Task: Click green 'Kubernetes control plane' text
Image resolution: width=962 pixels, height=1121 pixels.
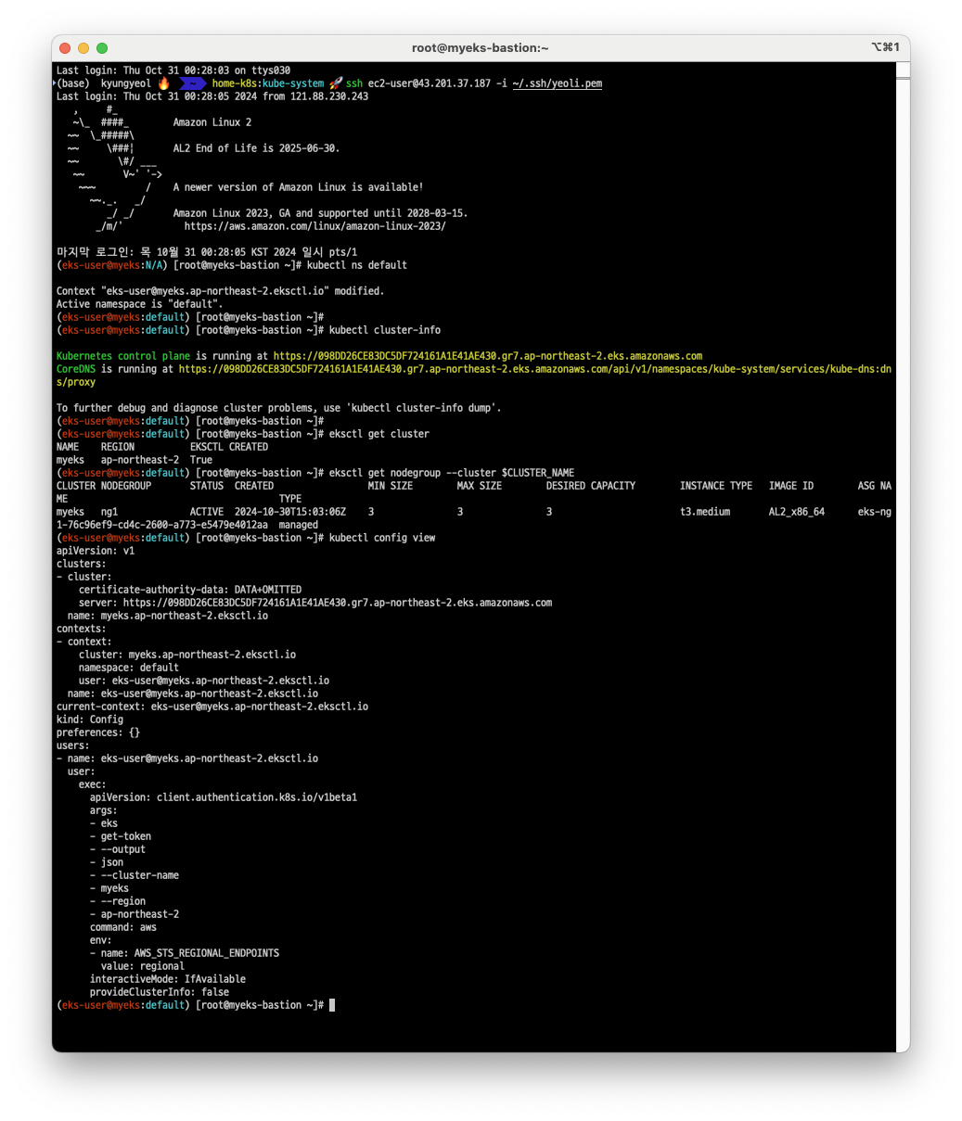Action: coord(123,356)
